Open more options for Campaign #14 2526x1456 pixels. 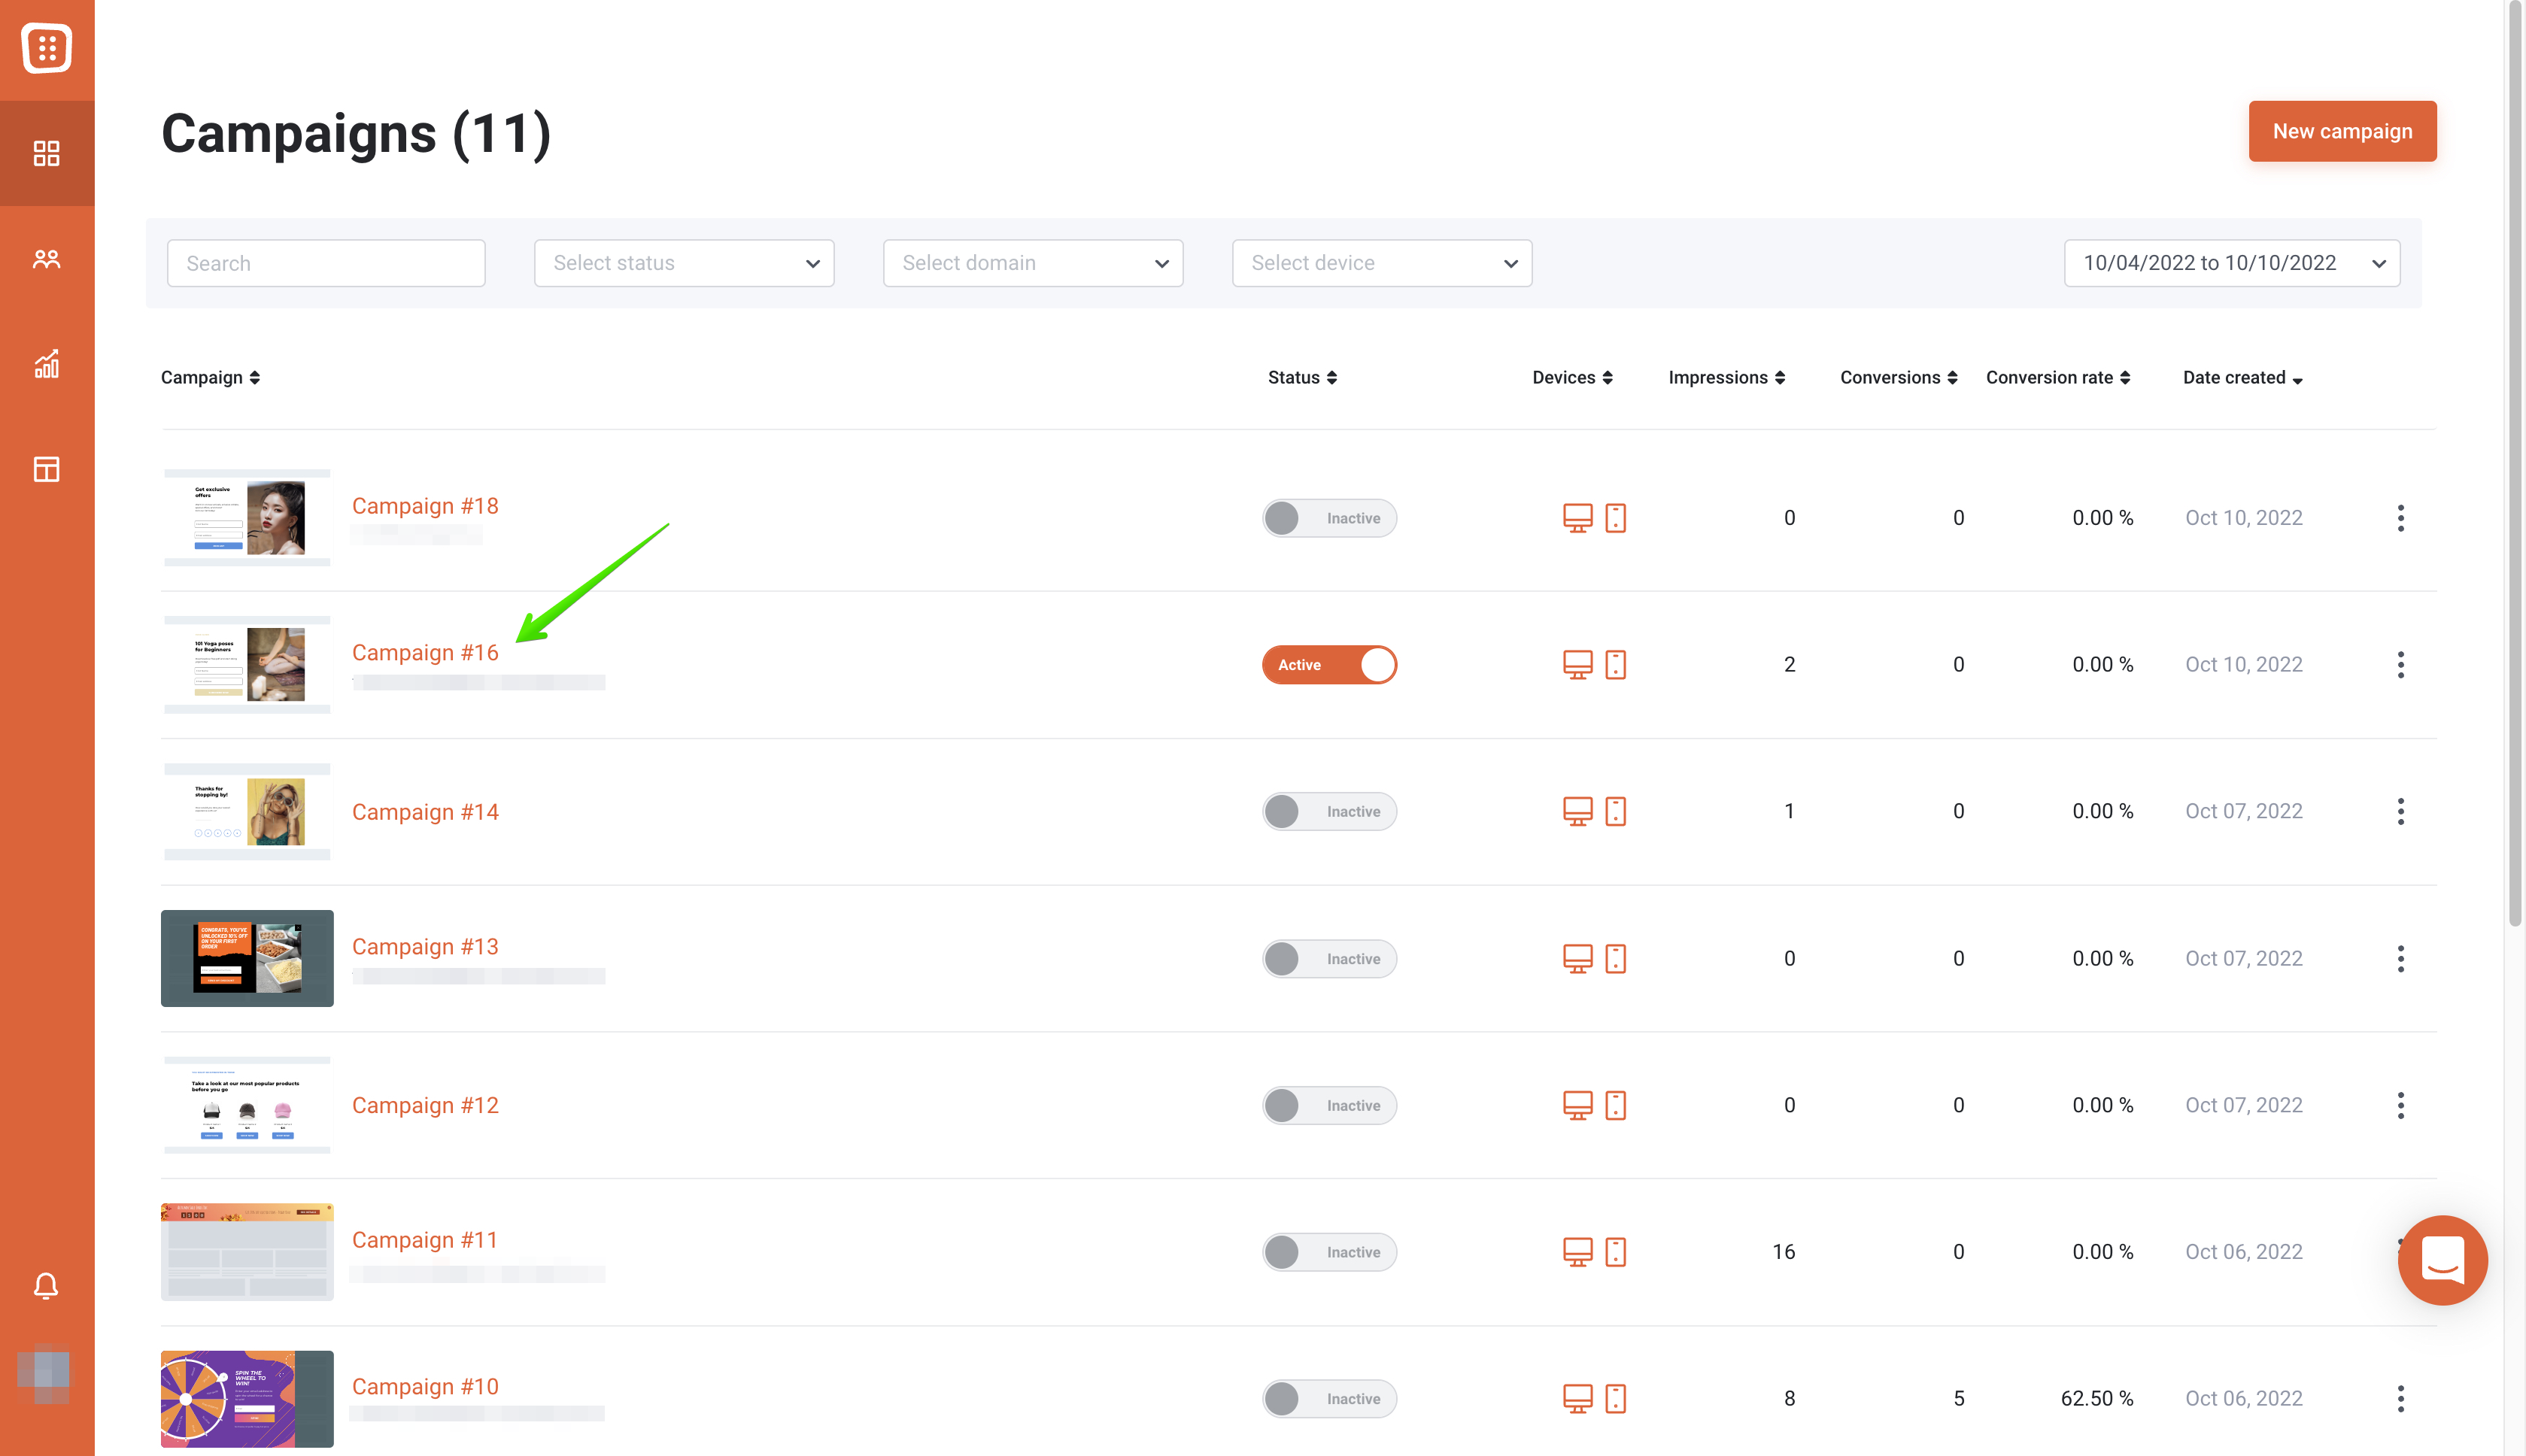coord(2401,811)
